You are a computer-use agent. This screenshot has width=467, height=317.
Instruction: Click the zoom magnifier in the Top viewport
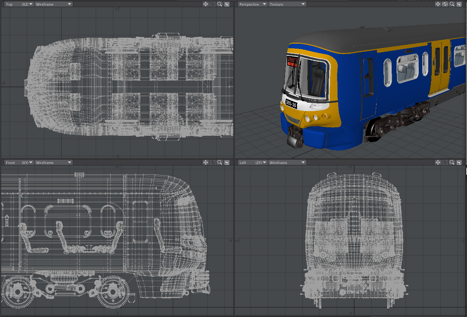click(x=220, y=4)
